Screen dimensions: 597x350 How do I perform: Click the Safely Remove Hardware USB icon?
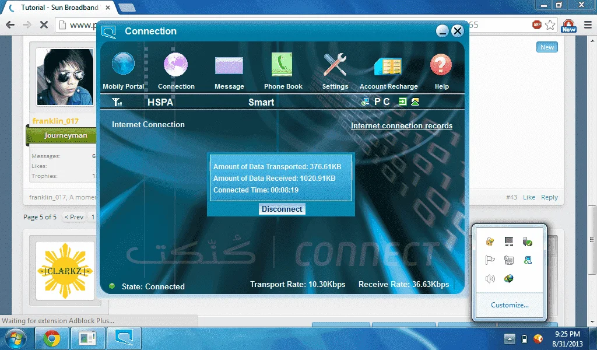[527, 241]
